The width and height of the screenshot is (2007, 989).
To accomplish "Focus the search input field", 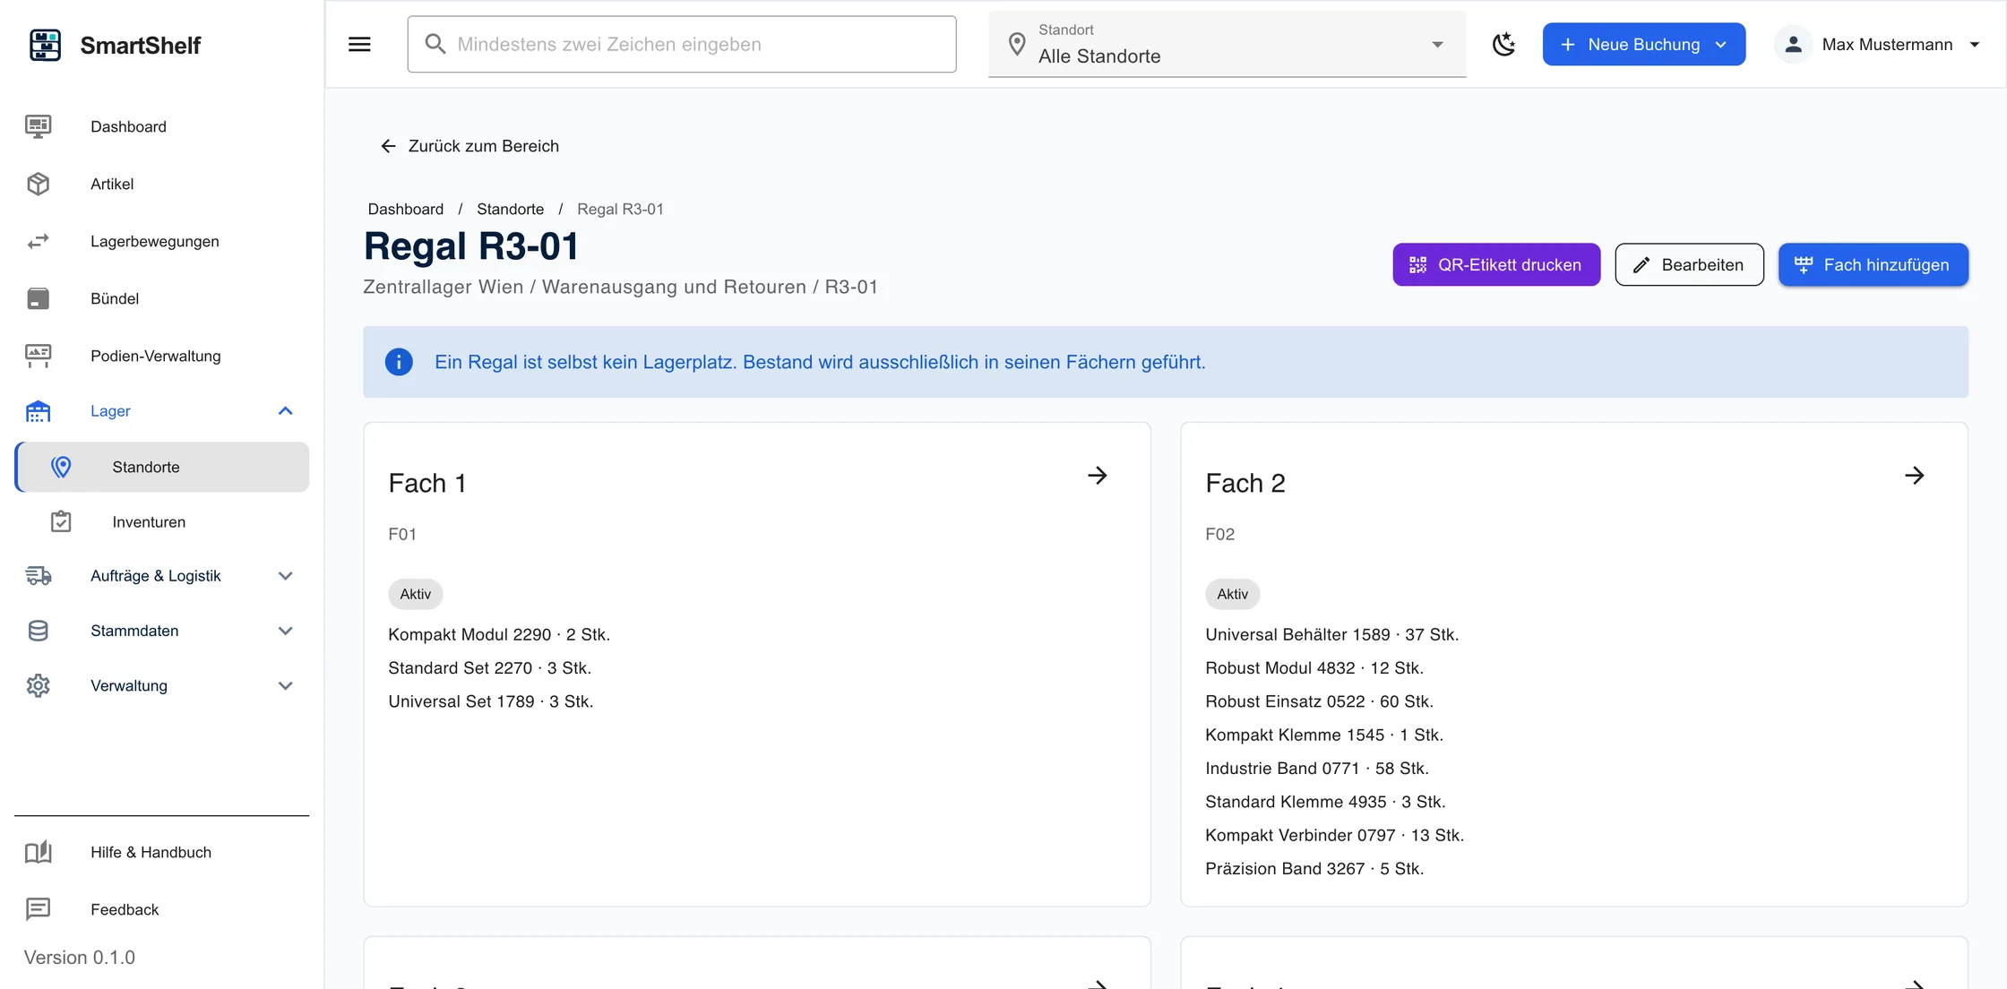I will (x=682, y=44).
